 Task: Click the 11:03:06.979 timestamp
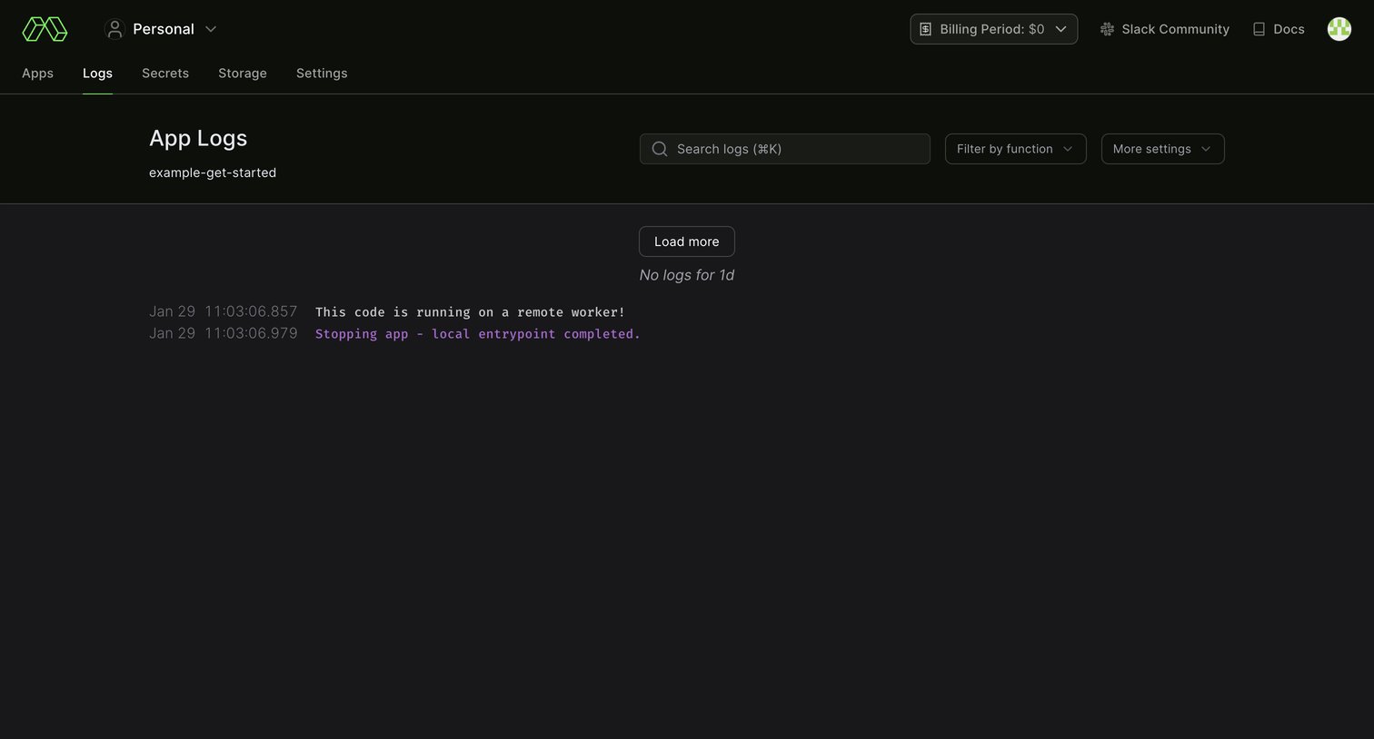pos(251,333)
